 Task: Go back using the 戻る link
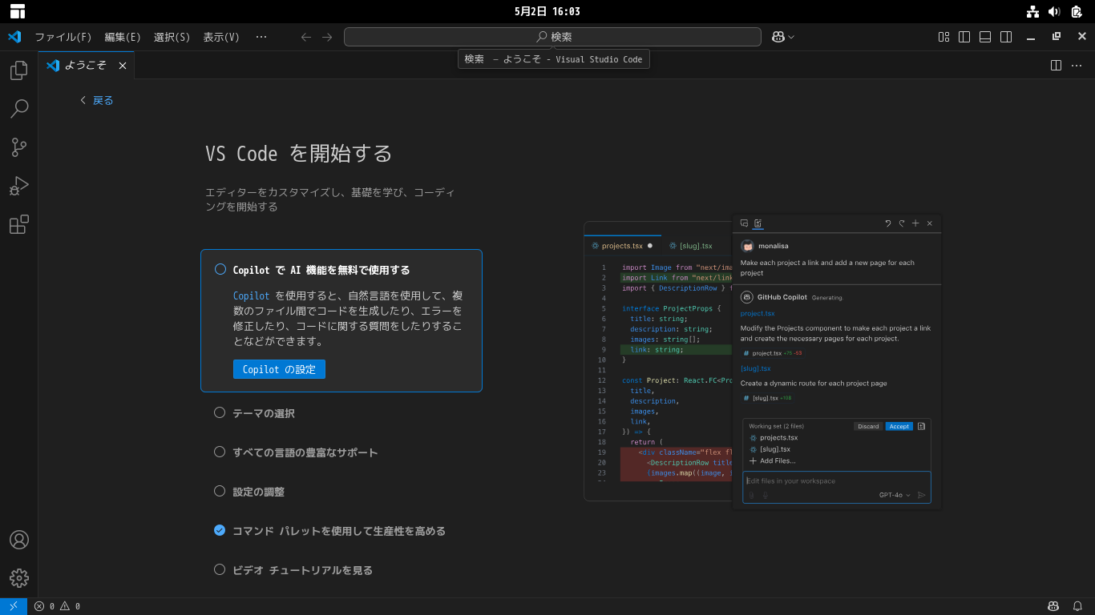tap(97, 100)
